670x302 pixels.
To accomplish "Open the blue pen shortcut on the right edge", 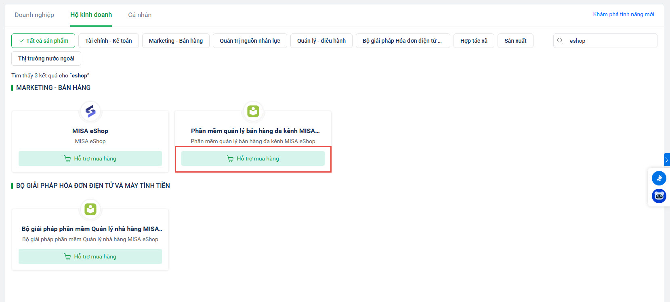I will [x=659, y=178].
